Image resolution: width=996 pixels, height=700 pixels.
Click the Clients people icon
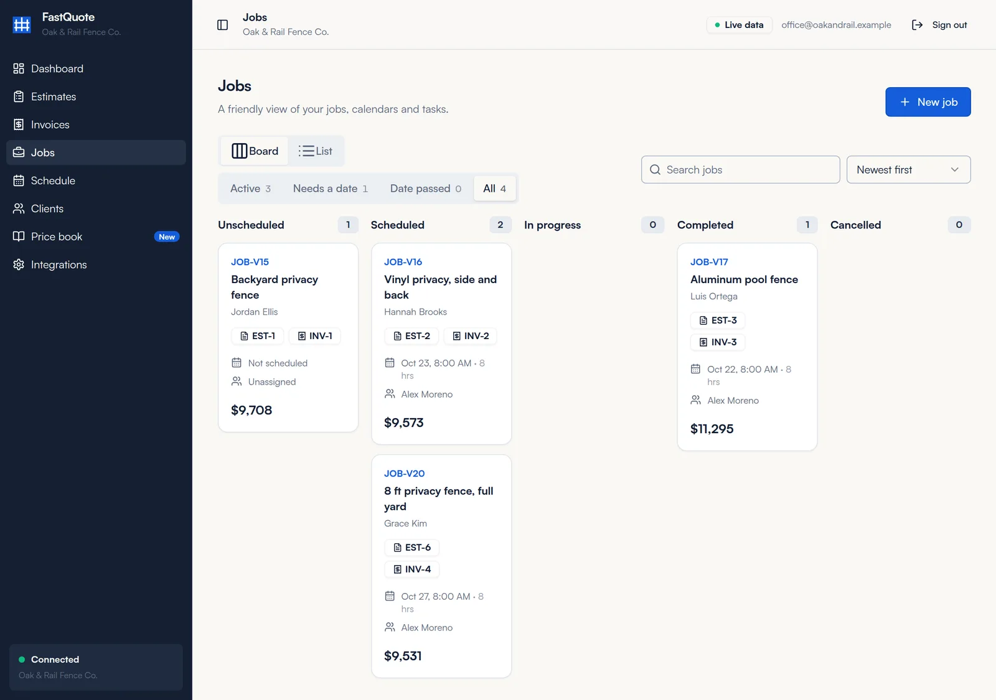(x=19, y=208)
